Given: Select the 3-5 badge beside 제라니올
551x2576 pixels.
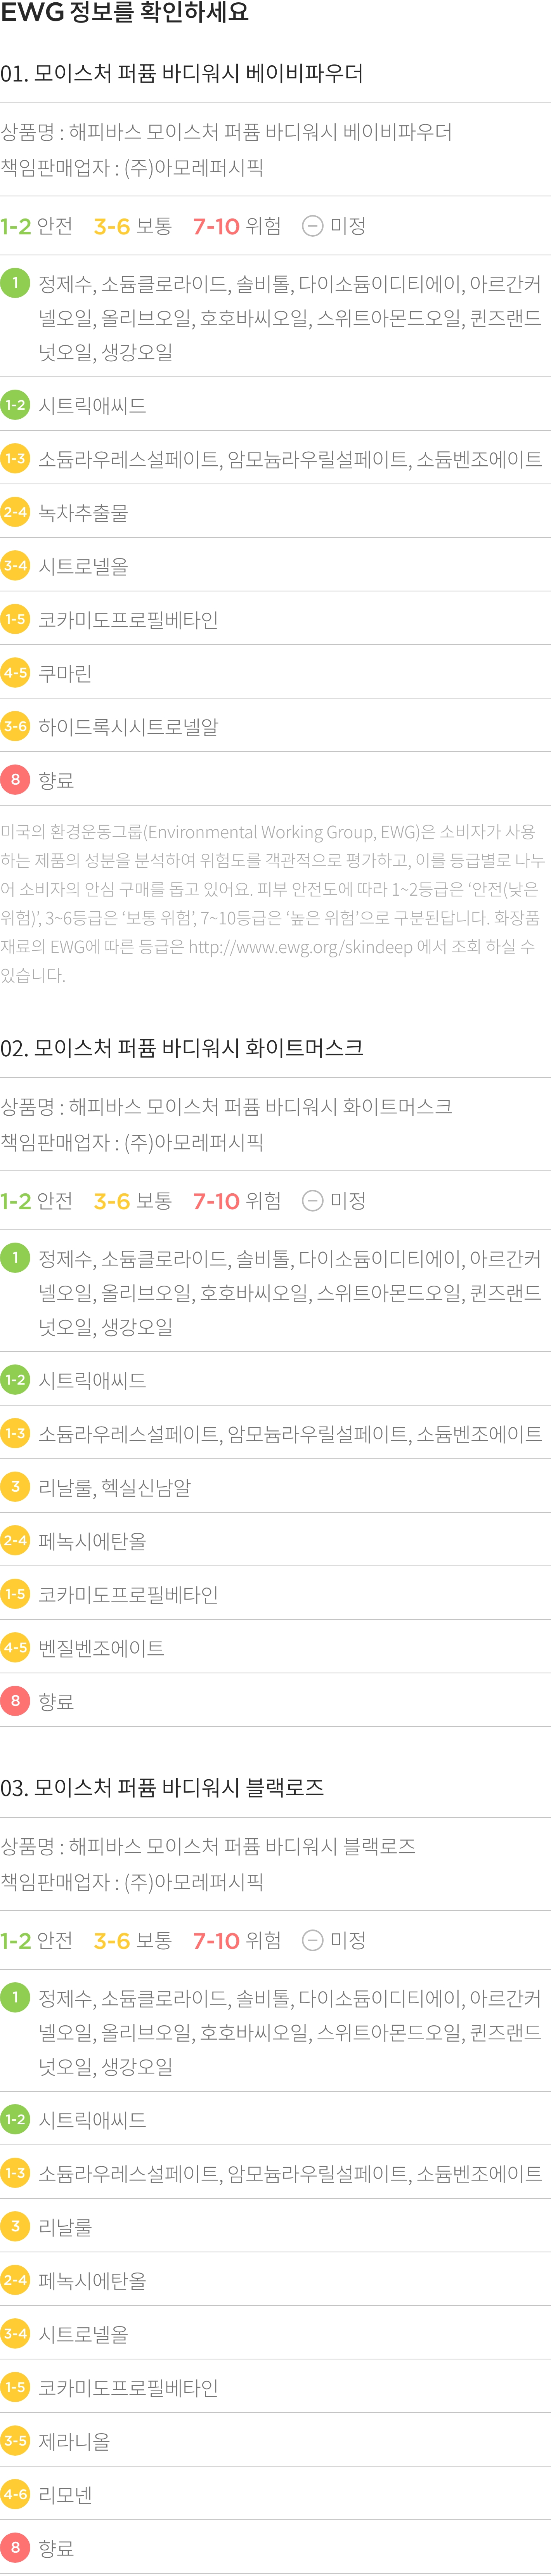Looking at the screenshot, I should pyautogui.click(x=15, y=2440).
